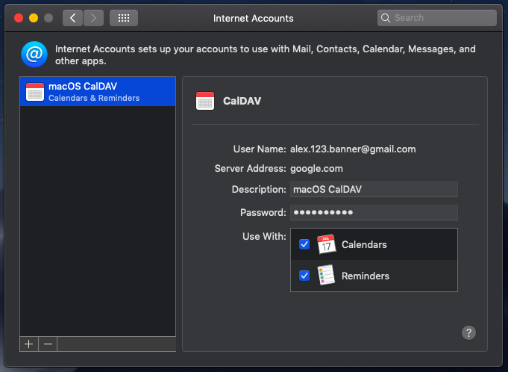The width and height of the screenshot is (508, 372).
Task: Click the Calendars label in Use With
Action: (364, 244)
